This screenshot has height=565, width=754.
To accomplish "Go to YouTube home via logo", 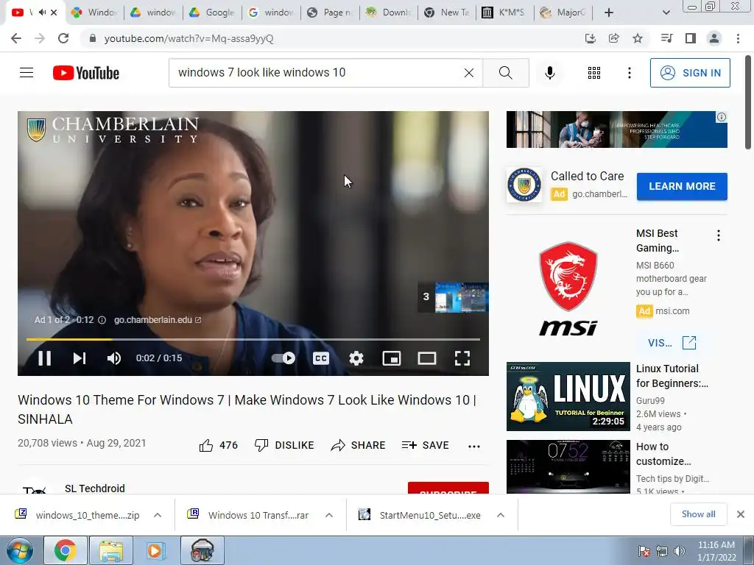I will [86, 73].
